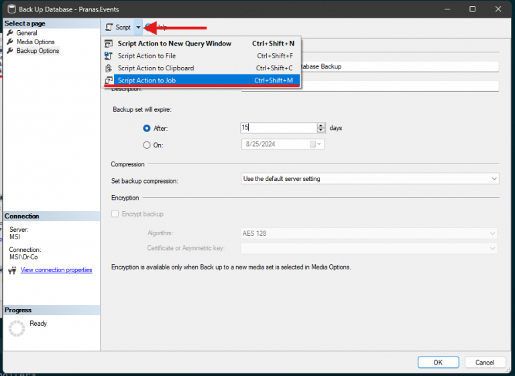
Task: Open the General page
Action: [x=27, y=33]
